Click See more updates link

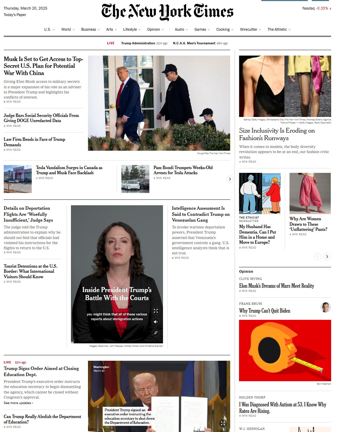(18, 403)
